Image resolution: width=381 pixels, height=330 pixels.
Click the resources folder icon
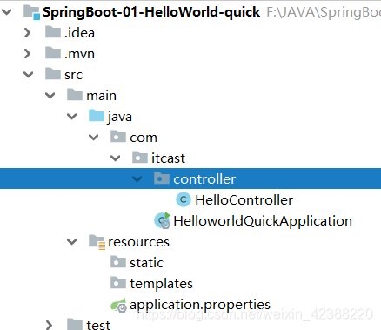(97, 242)
